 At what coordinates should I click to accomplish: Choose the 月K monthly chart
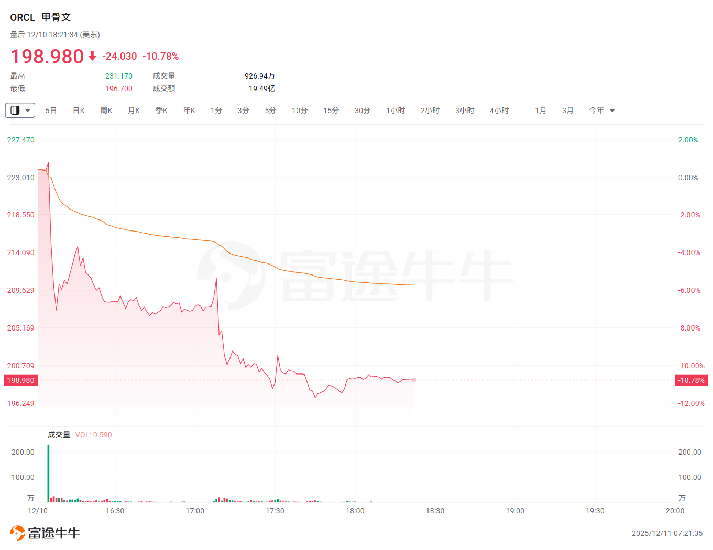pyautogui.click(x=134, y=111)
